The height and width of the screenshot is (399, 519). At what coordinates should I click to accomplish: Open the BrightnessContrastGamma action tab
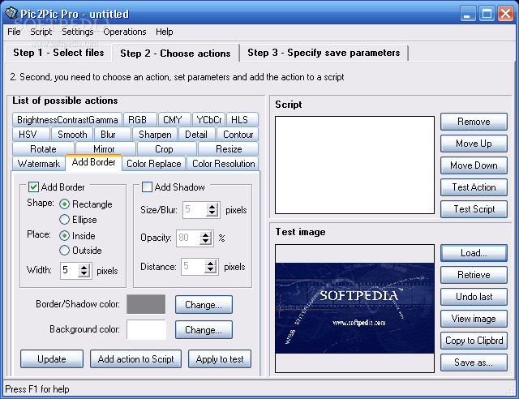coord(67,119)
